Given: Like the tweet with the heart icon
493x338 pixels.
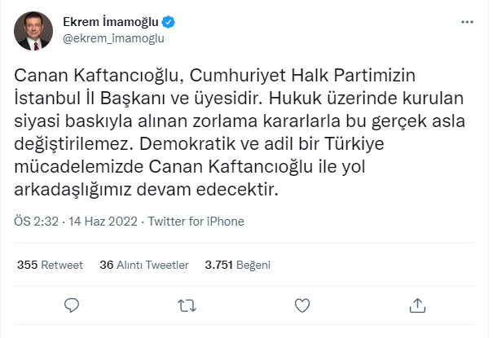Looking at the screenshot, I should [302, 306].
